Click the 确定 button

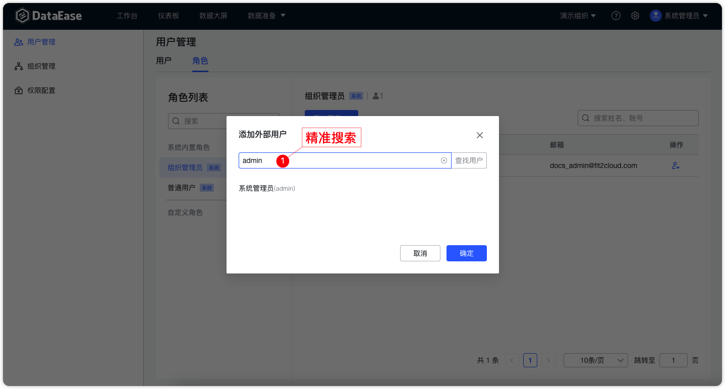click(467, 253)
